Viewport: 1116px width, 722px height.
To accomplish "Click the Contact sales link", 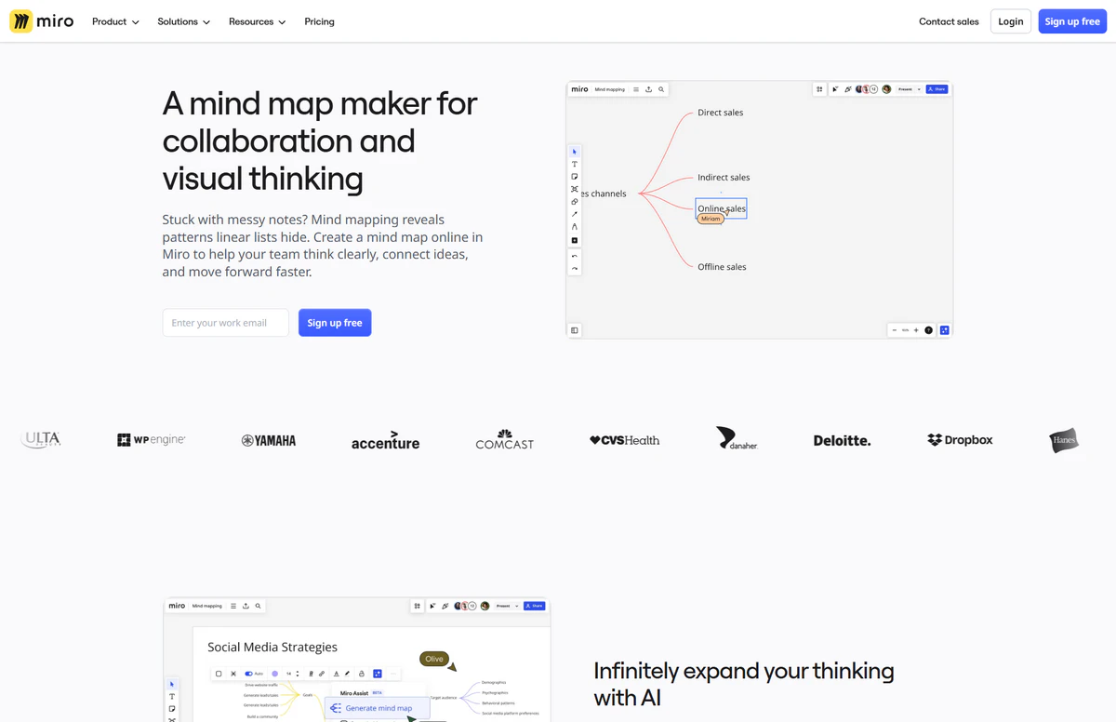I will (x=949, y=21).
